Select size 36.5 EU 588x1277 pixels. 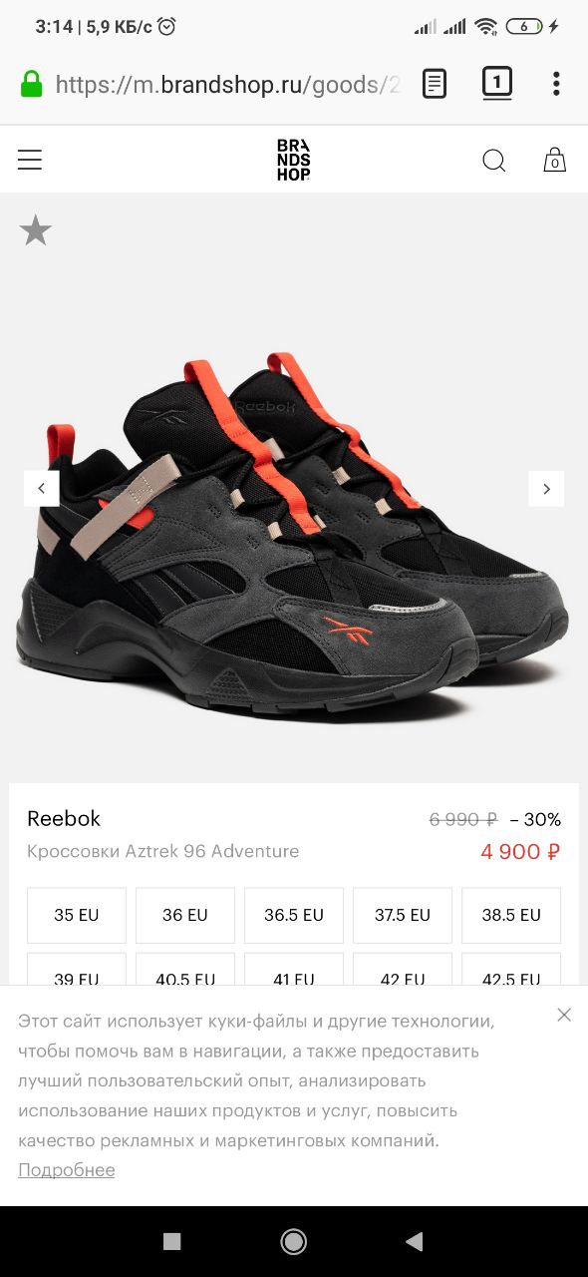pyautogui.click(x=294, y=915)
